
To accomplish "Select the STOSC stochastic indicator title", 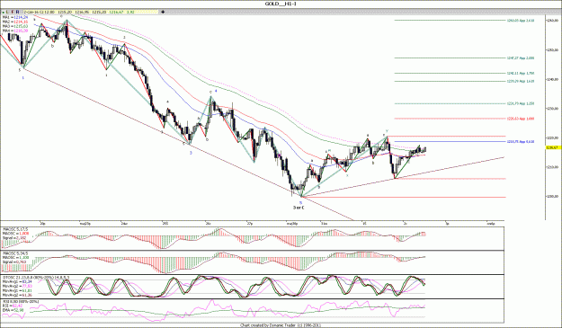I will (36, 277).
